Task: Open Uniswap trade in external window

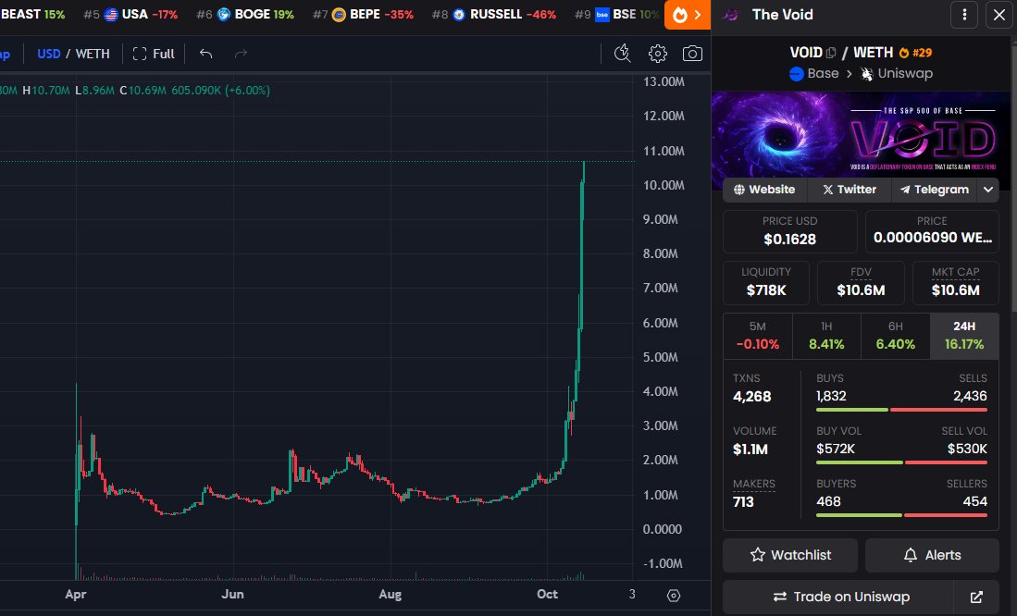Action: 976,597
